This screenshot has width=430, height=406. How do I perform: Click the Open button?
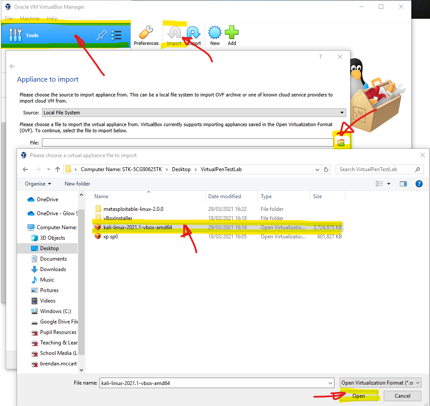(358, 396)
